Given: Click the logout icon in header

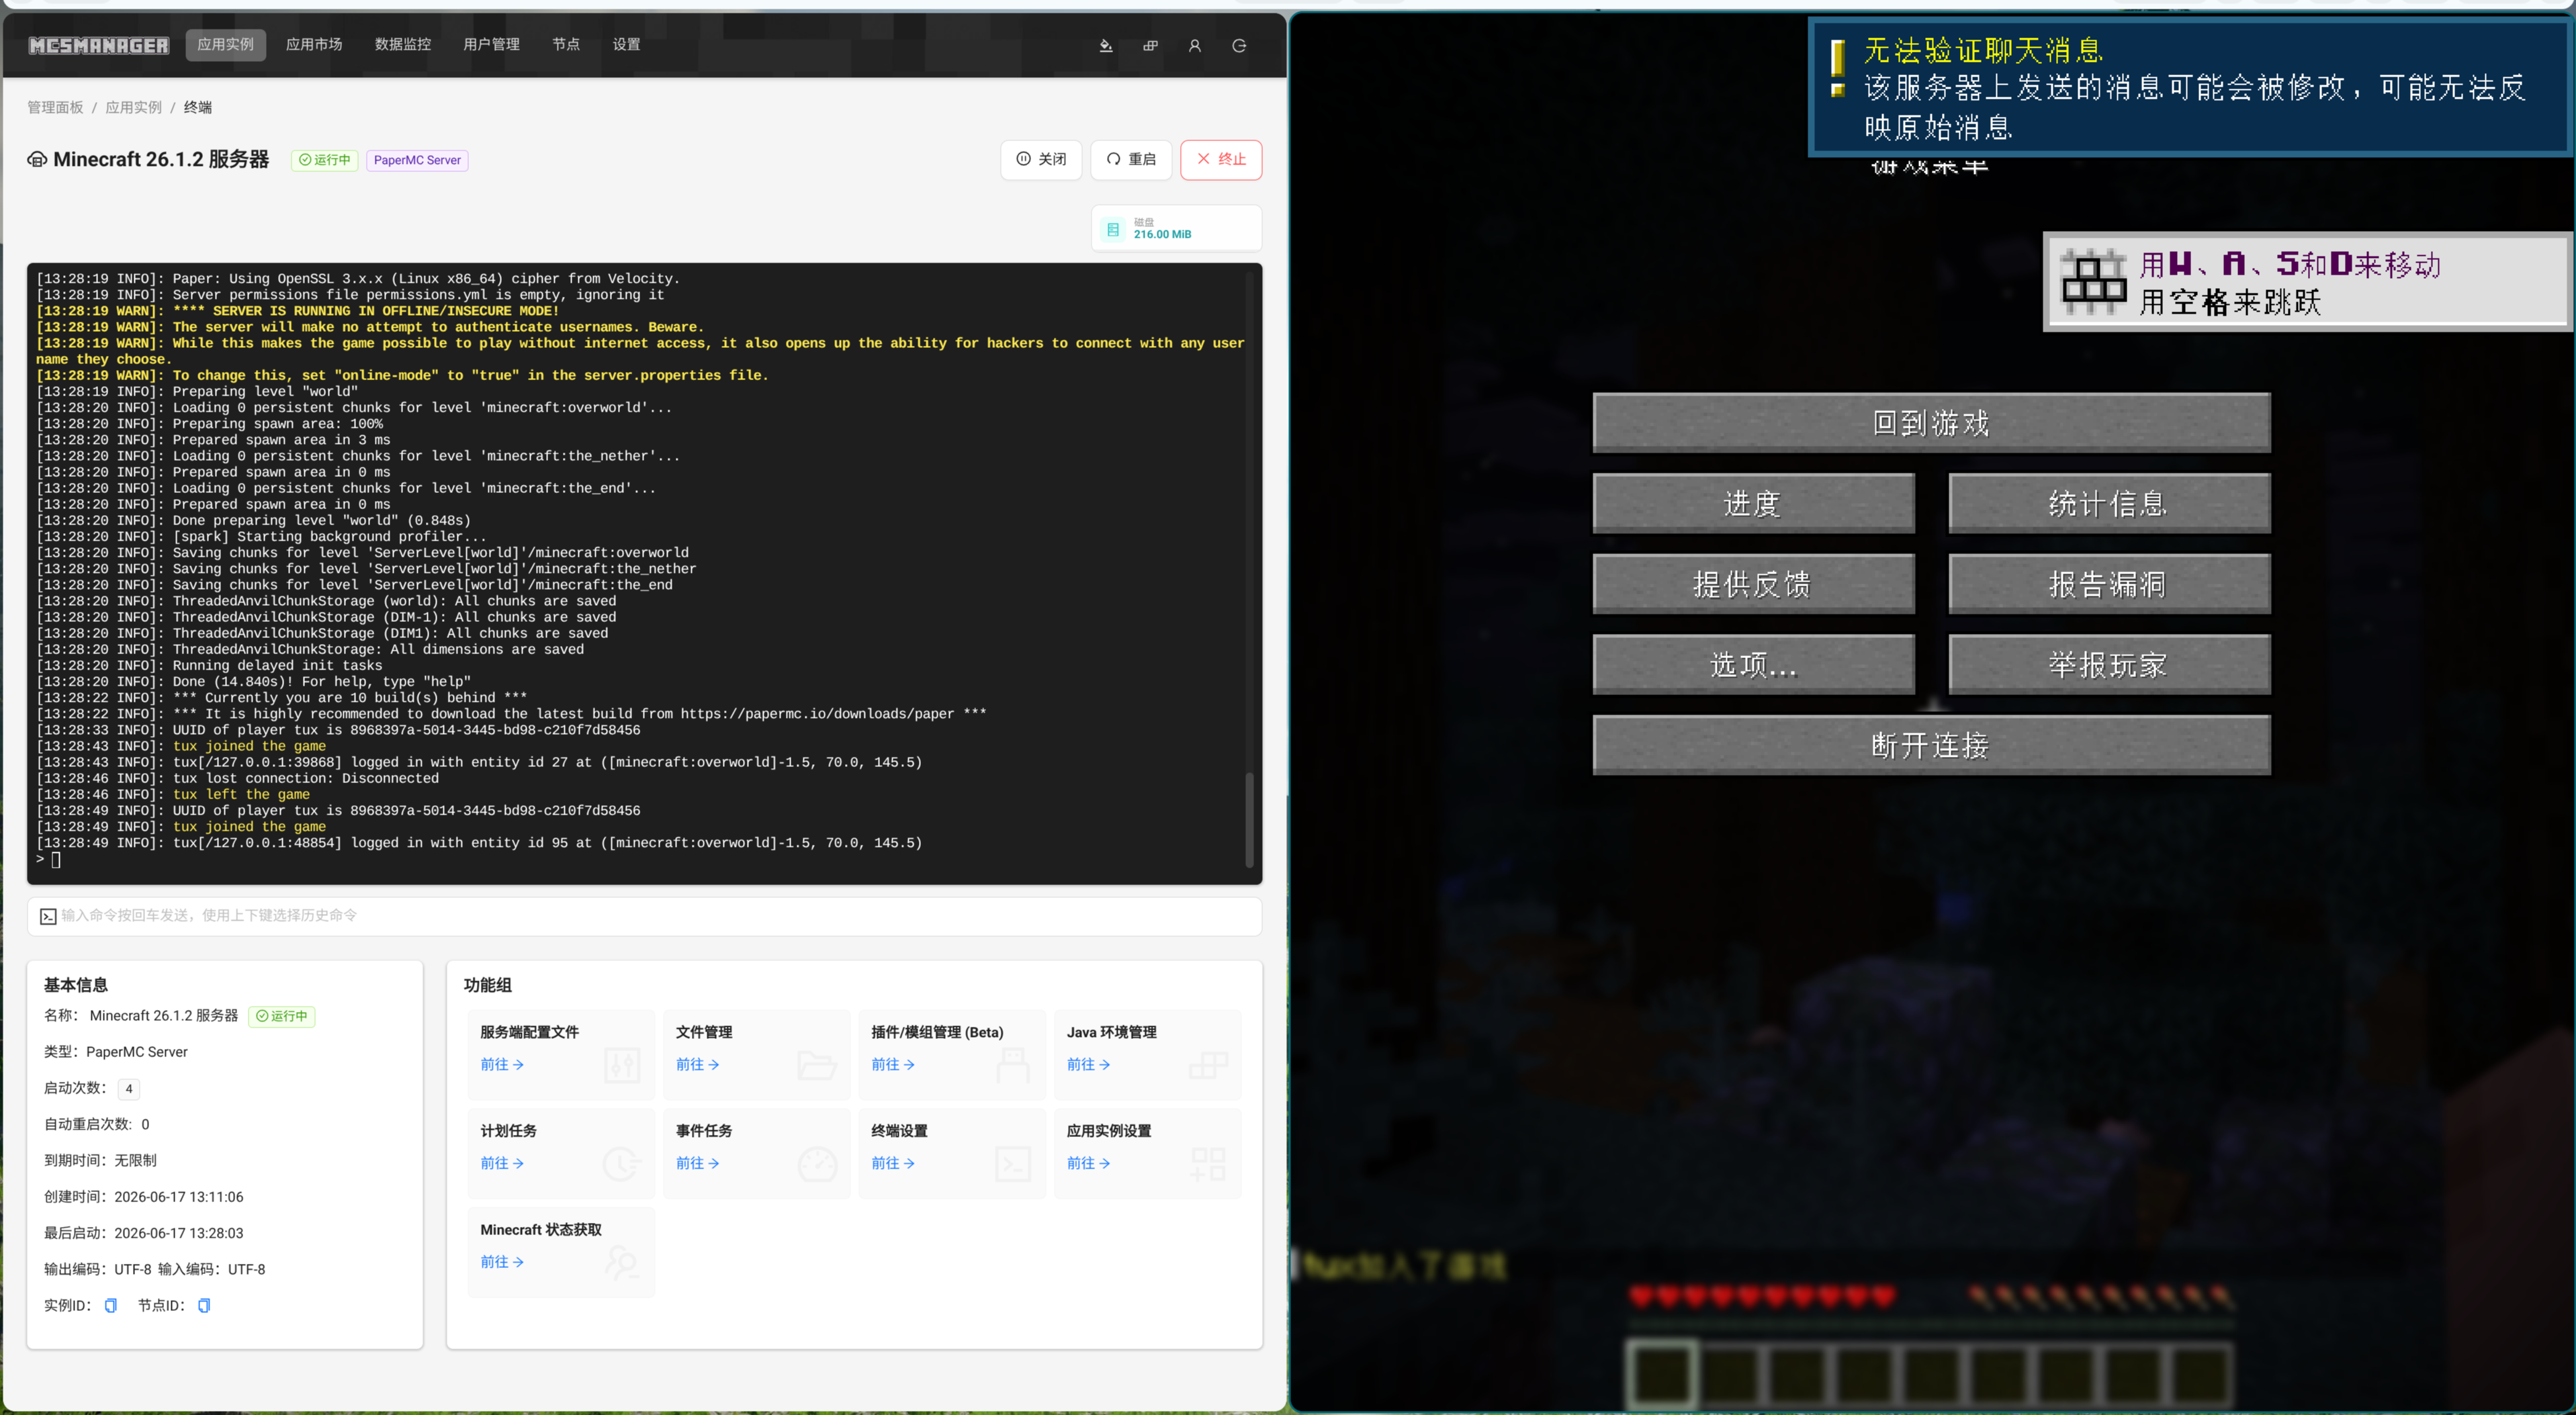Looking at the screenshot, I should coord(1239,45).
